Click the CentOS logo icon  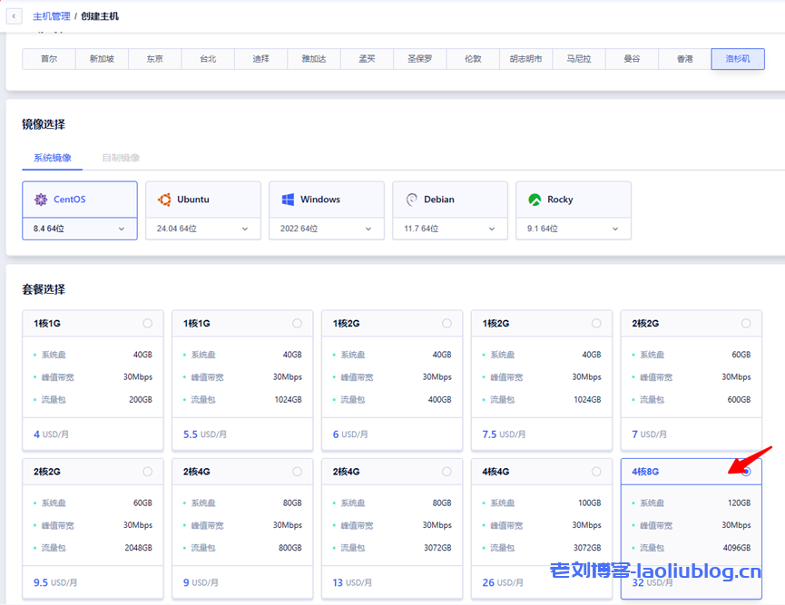(x=40, y=199)
